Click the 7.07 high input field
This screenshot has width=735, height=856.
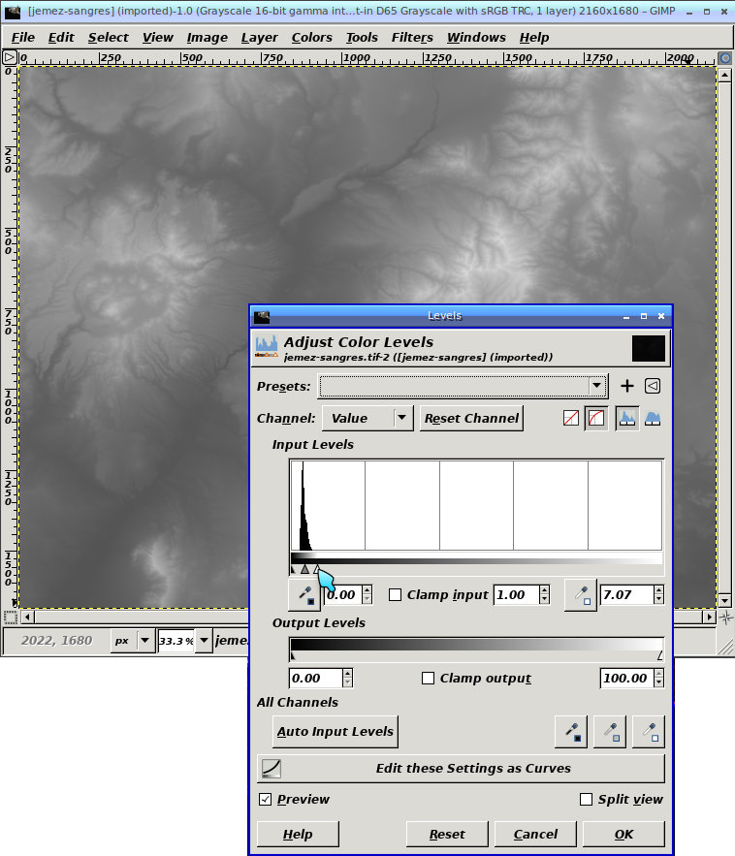point(626,594)
